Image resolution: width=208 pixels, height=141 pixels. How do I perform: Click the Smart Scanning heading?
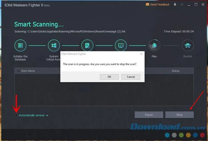click(39, 24)
